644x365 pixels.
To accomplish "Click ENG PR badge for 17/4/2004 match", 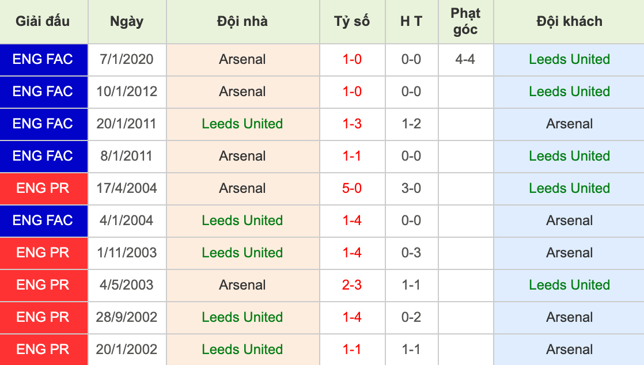I will point(43,188).
